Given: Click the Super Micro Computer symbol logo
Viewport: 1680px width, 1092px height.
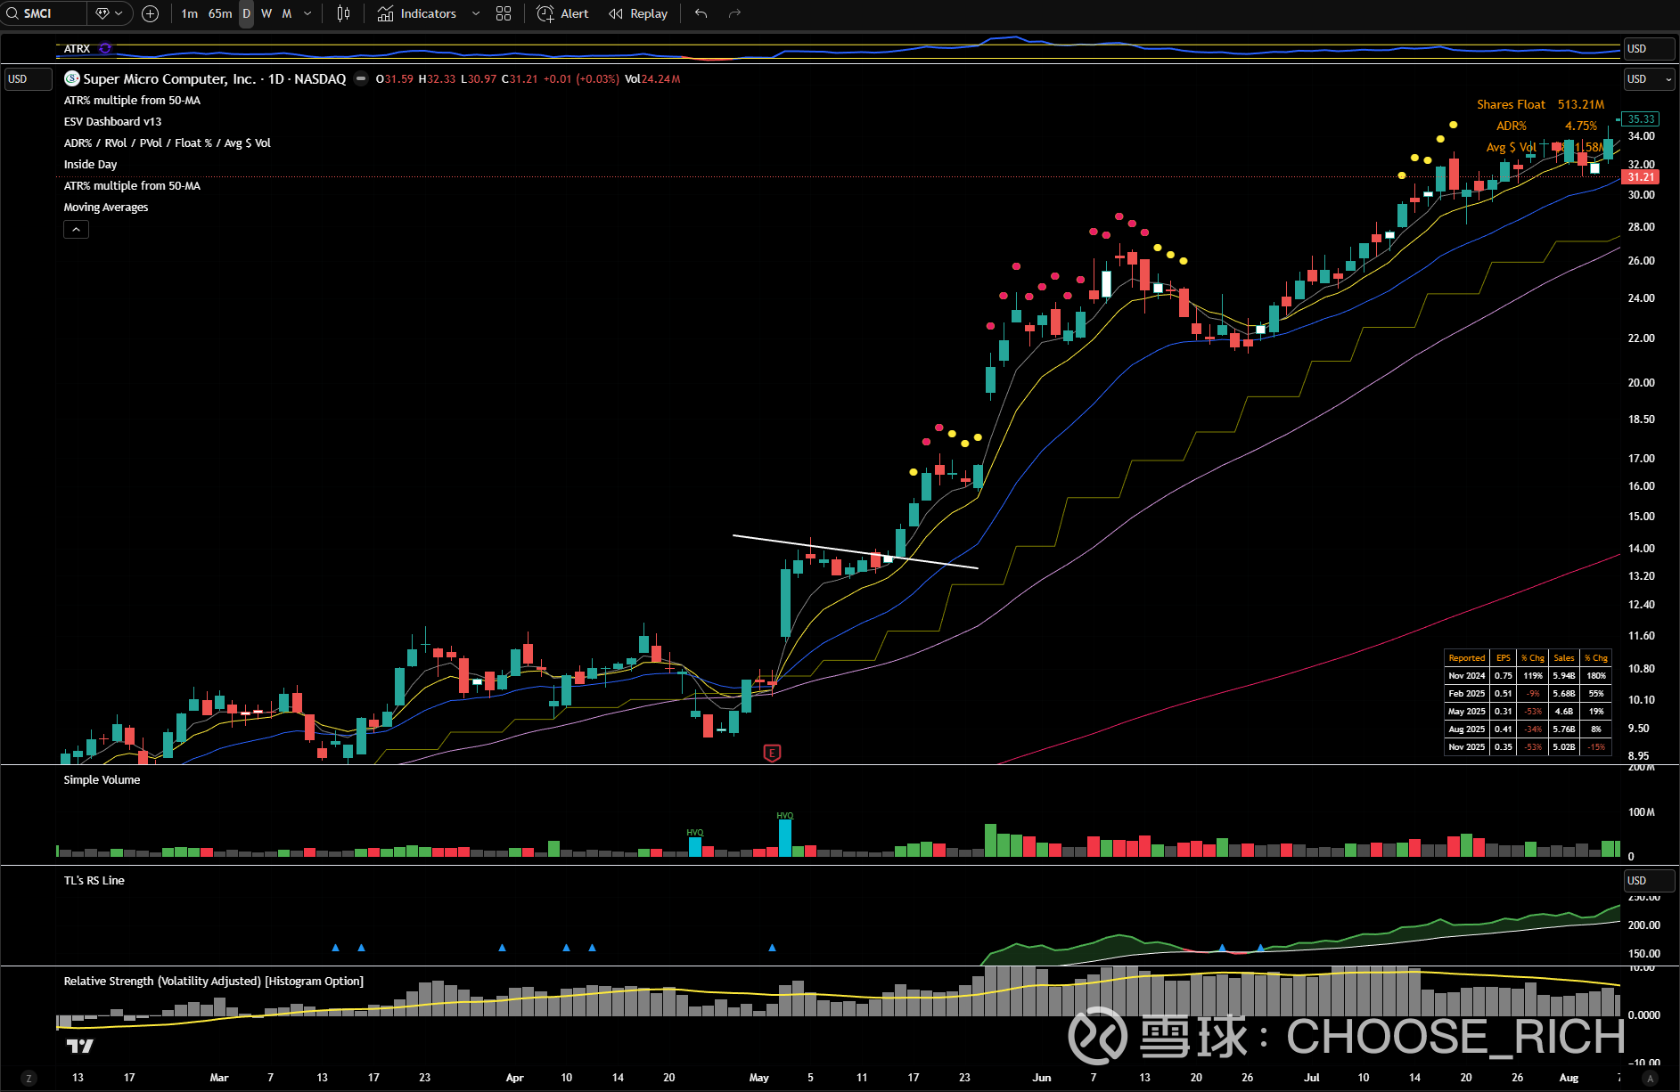Looking at the screenshot, I should tap(72, 78).
